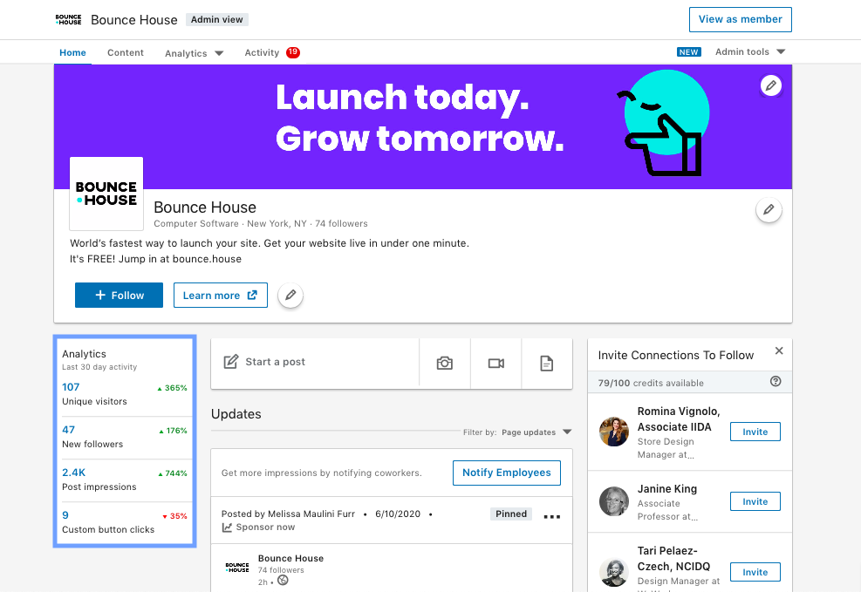
Task: Click the Follow button
Action: (x=120, y=296)
